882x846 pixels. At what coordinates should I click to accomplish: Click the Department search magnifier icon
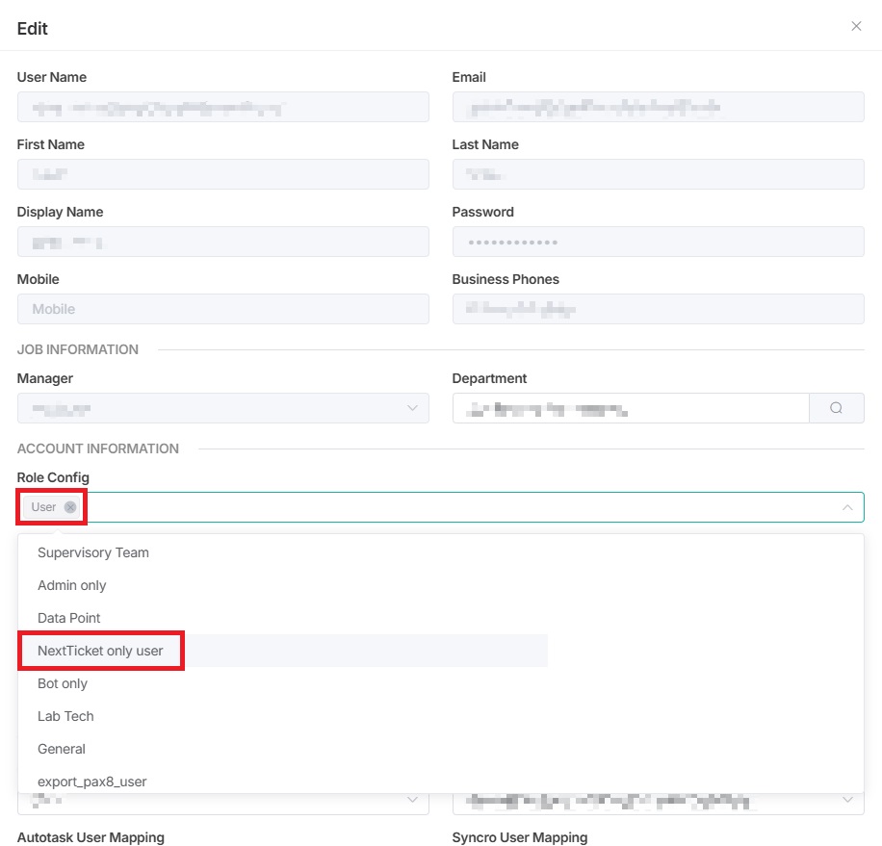click(x=836, y=408)
